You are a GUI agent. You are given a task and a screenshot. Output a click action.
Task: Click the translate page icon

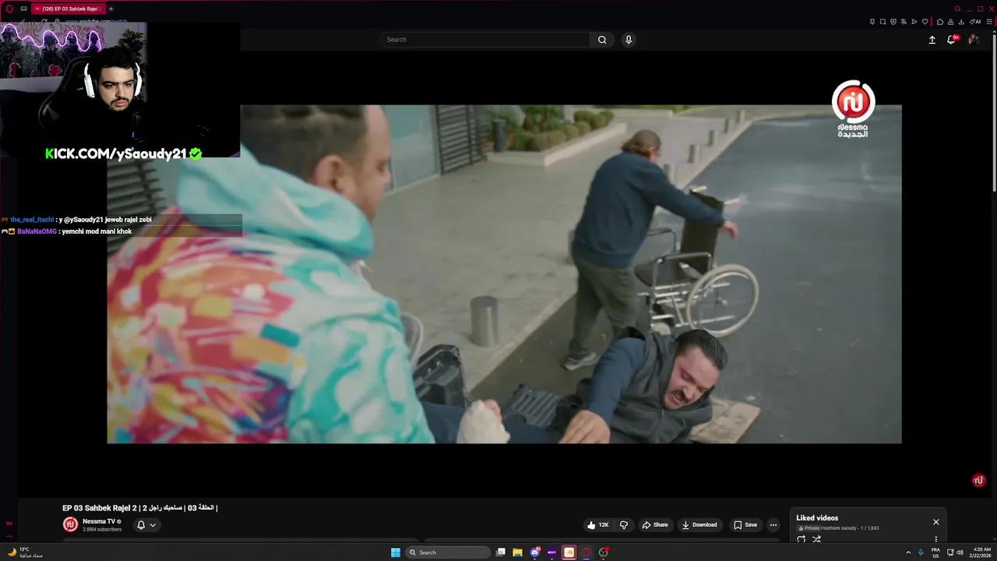tap(904, 22)
